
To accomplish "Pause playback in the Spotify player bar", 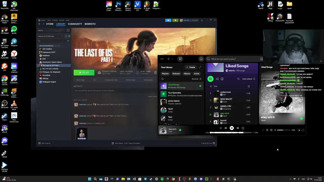I will (x=232, y=128).
